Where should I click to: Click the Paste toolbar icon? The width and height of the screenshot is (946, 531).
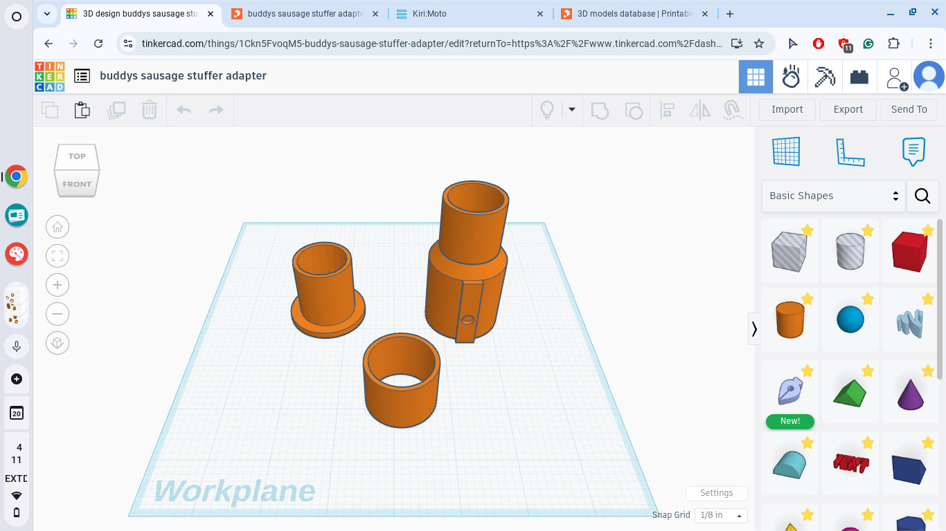(x=82, y=110)
